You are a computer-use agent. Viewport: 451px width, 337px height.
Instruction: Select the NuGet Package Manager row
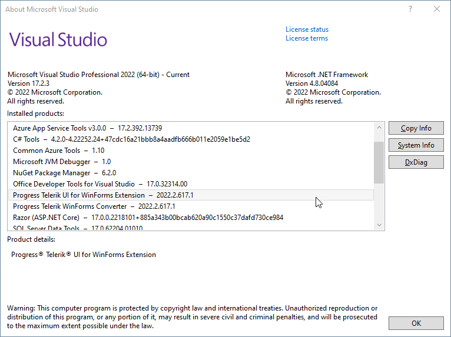(191, 173)
